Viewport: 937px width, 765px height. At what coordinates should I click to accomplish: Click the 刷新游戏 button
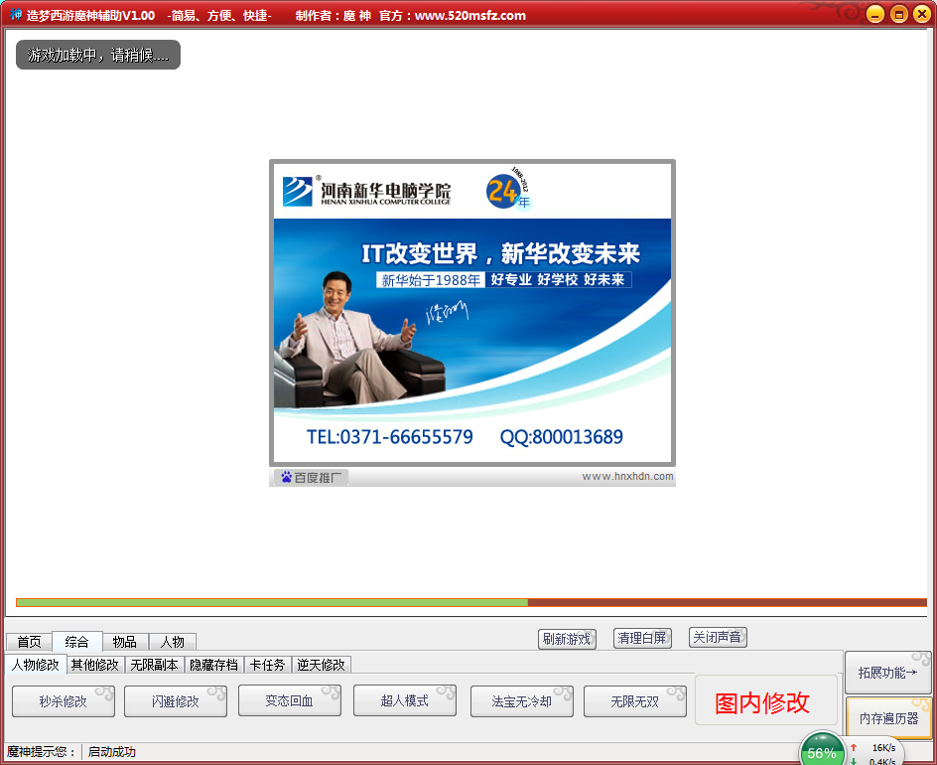point(567,639)
